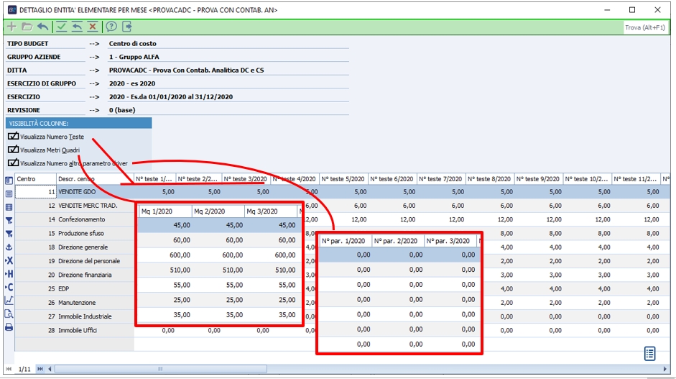Click the N° teste 5/2020 column header
This screenshot has width=676, height=379.
pos(343,179)
